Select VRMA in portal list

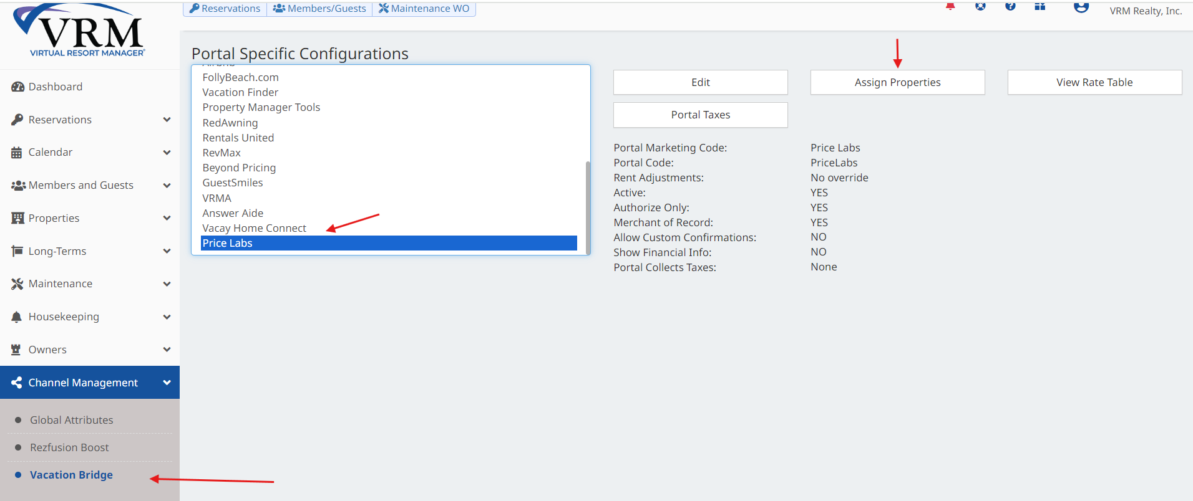coord(389,198)
